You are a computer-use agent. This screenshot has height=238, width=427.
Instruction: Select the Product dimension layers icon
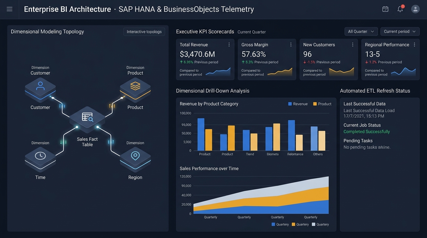pyautogui.click(x=135, y=86)
